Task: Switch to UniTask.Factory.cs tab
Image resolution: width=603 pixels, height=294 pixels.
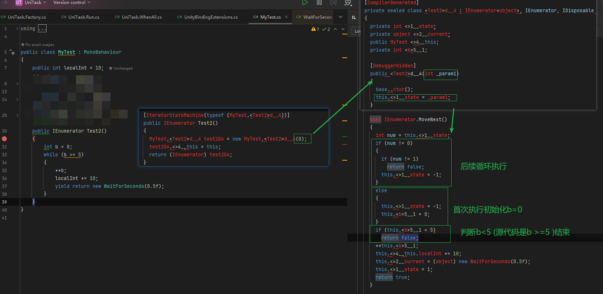Action: point(24,17)
